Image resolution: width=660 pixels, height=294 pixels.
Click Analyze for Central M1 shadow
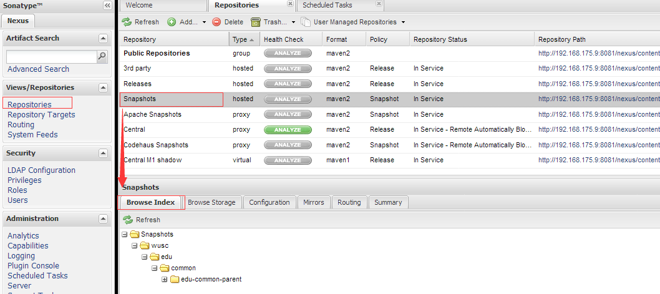288,160
